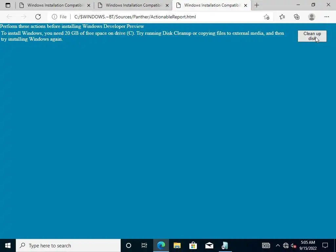Open Windows Setup icon in taskbar
This screenshot has height=252, width=336.
pos(225,245)
